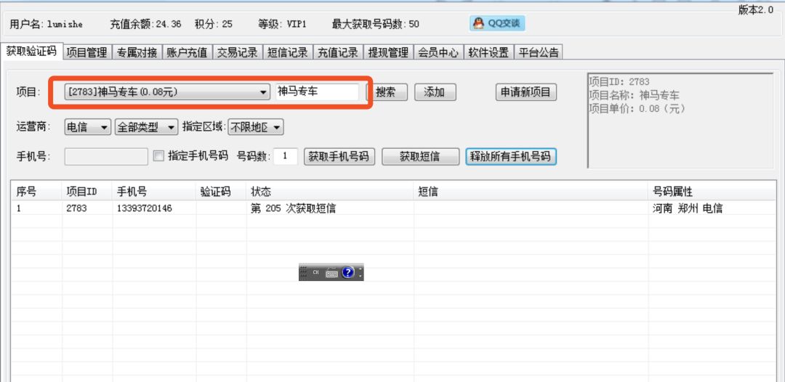The width and height of the screenshot is (785, 382).
Task: Click the 状态 column header
Action: coord(331,191)
